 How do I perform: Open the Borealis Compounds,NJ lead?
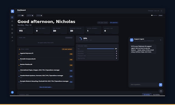[x=46, y=60]
